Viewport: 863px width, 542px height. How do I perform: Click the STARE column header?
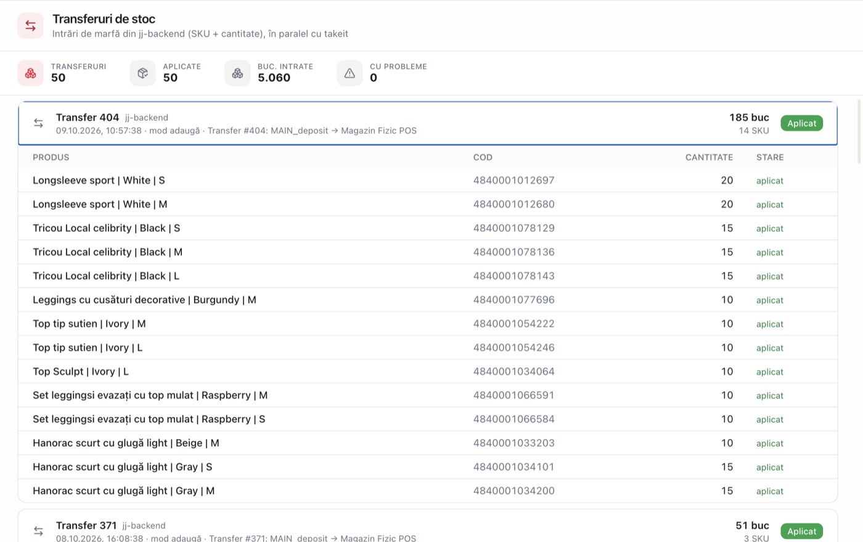point(770,157)
